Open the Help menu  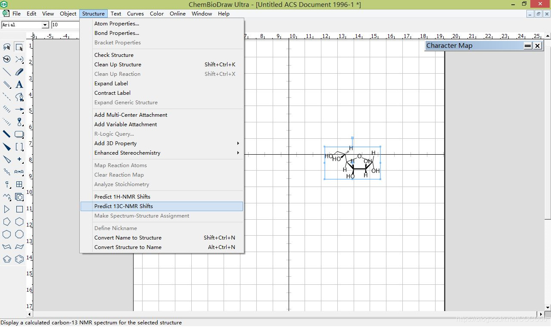click(224, 14)
